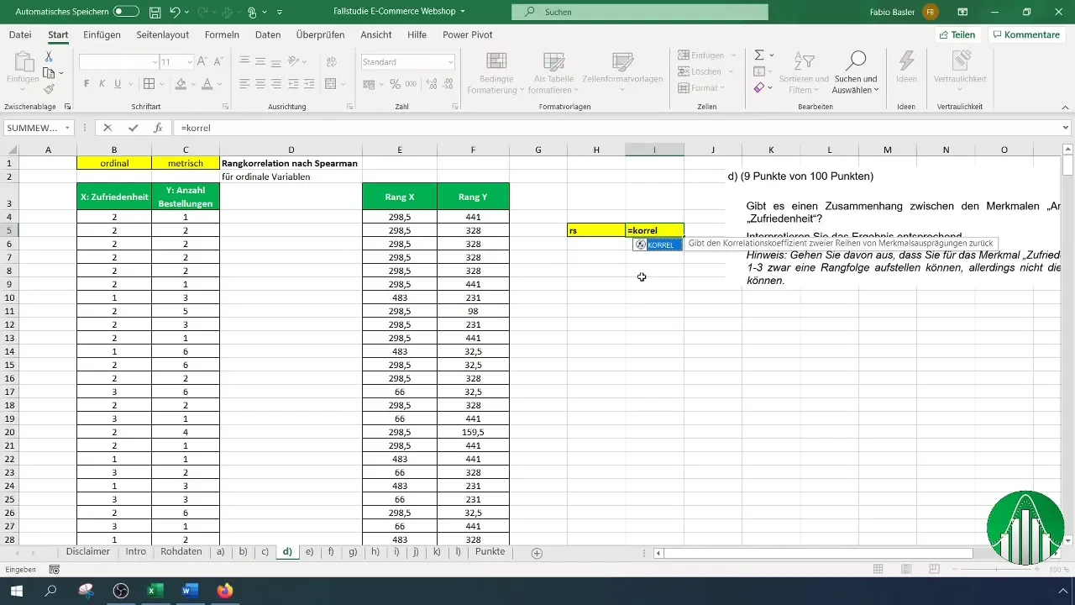Screen dimensions: 1075x605
Task: Toggle left text alignment
Action: tap(244, 84)
